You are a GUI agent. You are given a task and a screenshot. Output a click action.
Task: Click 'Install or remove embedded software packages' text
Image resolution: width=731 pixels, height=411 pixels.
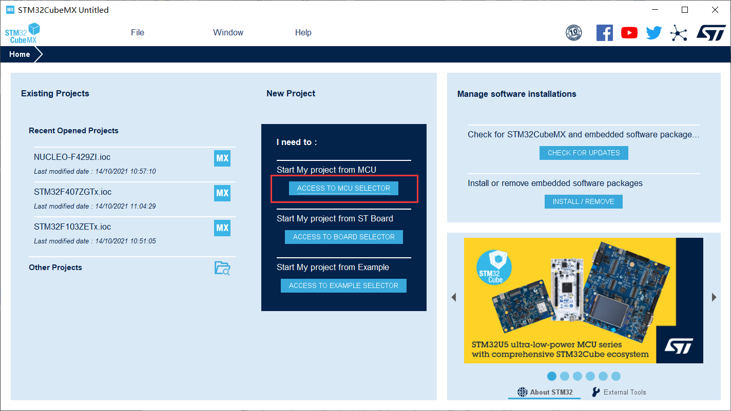555,183
